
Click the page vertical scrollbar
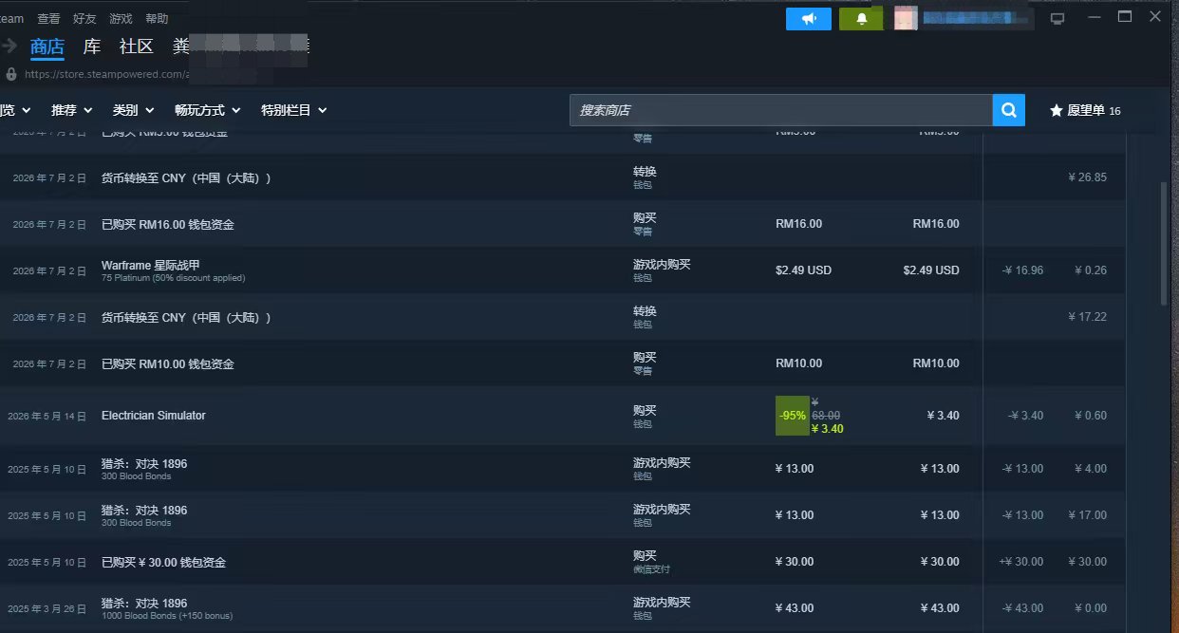pyautogui.click(x=1164, y=242)
